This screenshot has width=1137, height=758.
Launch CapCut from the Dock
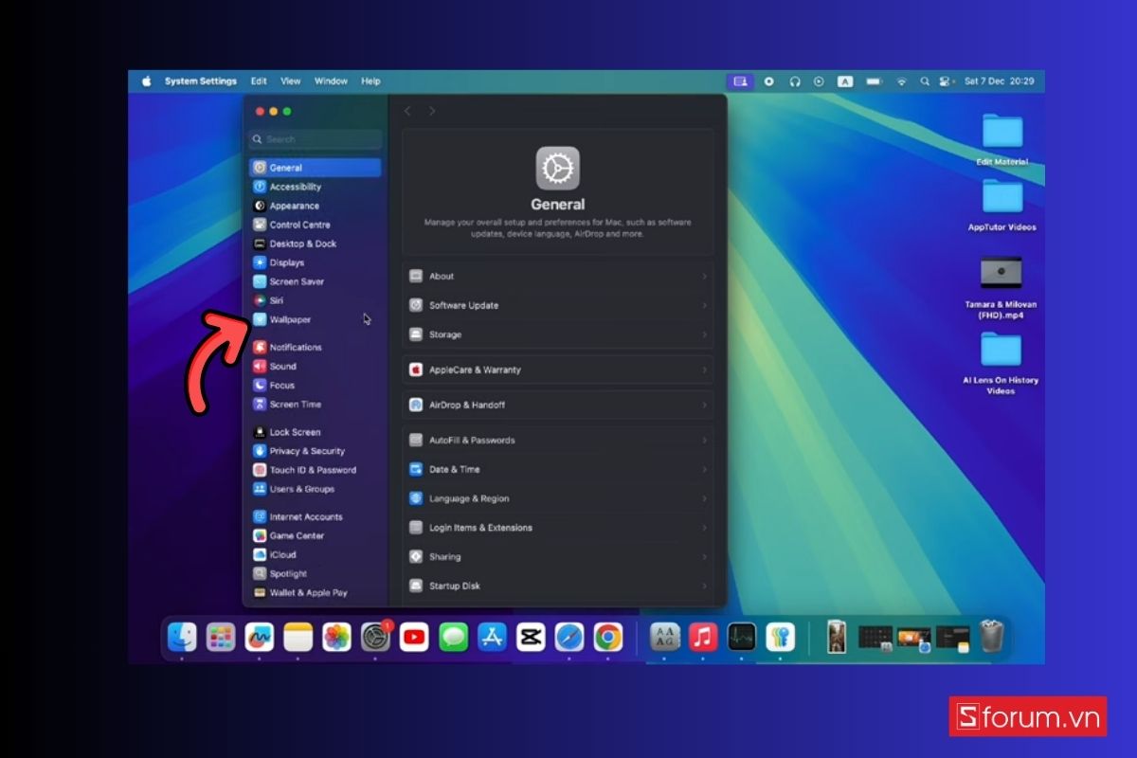coord(531,637)
